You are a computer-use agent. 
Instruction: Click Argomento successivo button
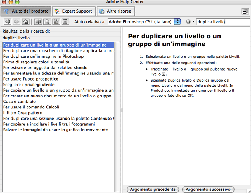[208, 189]
